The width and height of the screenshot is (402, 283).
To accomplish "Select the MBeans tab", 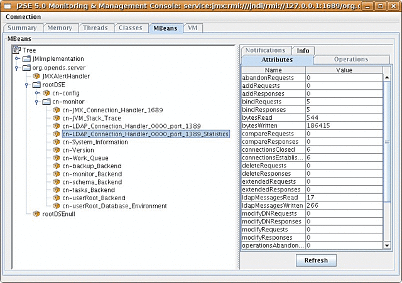I will pyautogui.click(x=165, y=28).
